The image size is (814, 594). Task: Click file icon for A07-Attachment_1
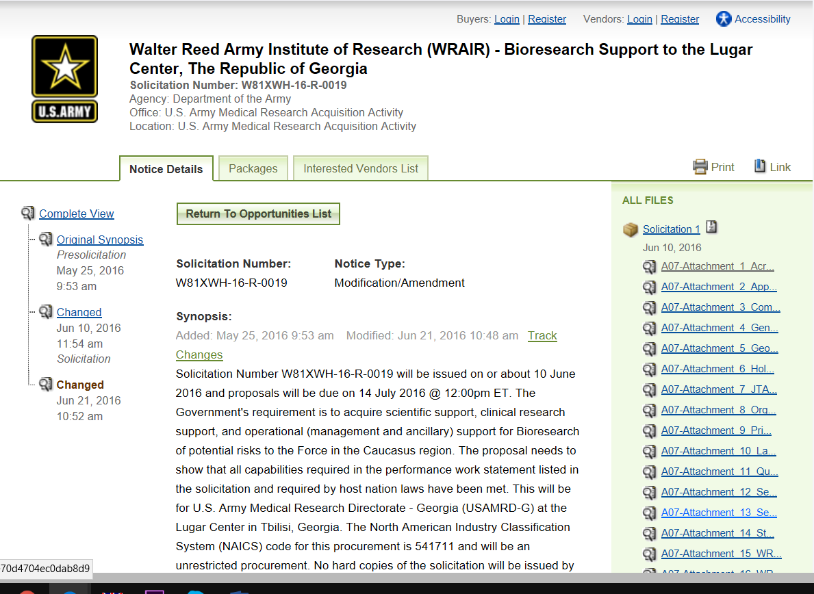pyautogui.click(x=650, y=267)
